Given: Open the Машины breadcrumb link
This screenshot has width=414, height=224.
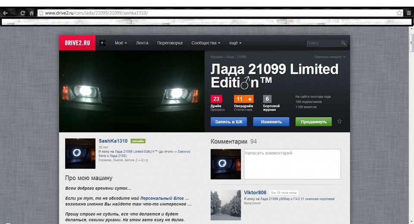Looking at the screenshot, I should (217, 57).
